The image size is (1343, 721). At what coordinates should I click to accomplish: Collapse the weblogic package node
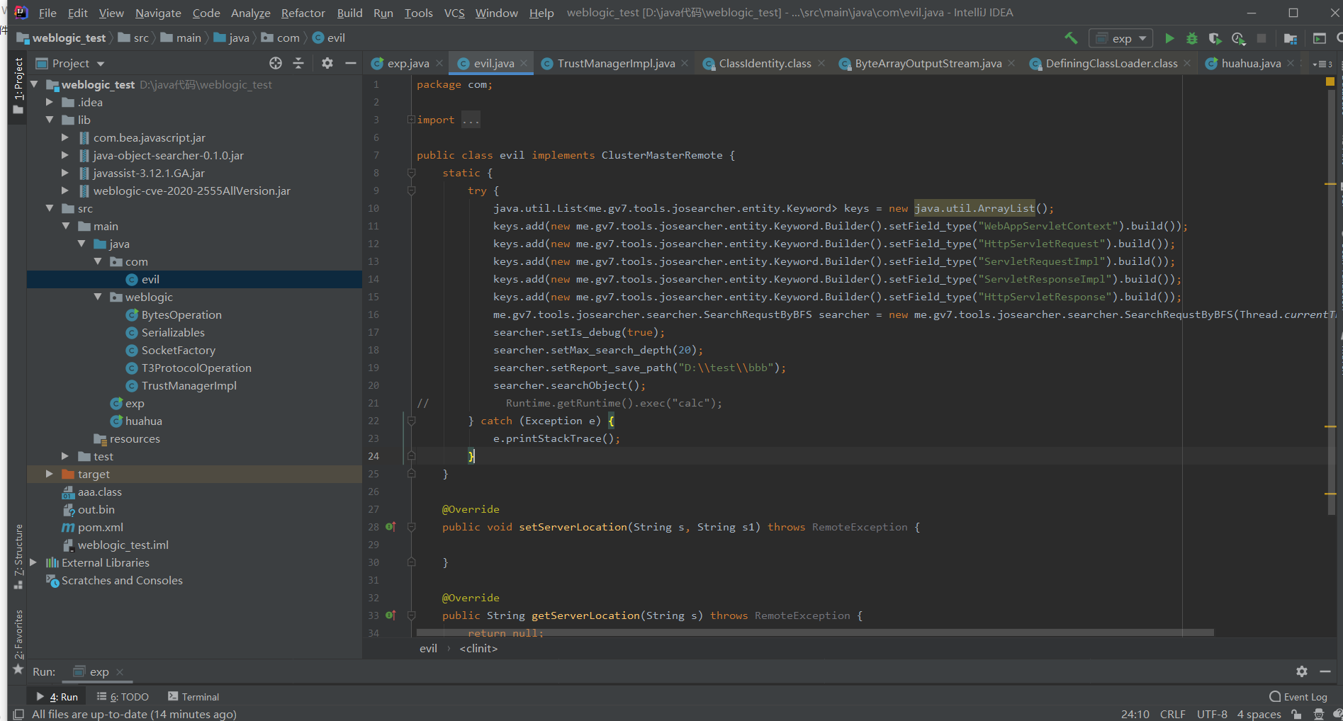tap(98, 297)
